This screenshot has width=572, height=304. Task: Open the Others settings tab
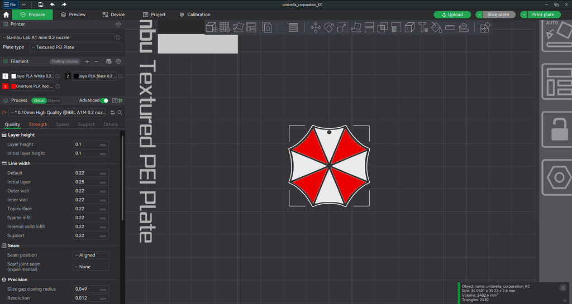click(111, 124)
